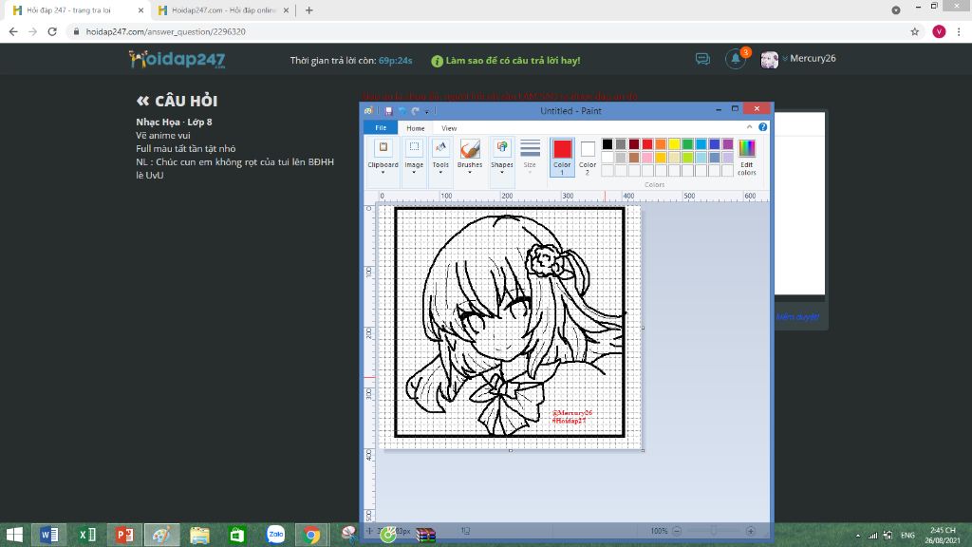This screenshot has height=547, width=972.
Task: Click the Mercury26 profile avatar
Action: pos(769,60)
